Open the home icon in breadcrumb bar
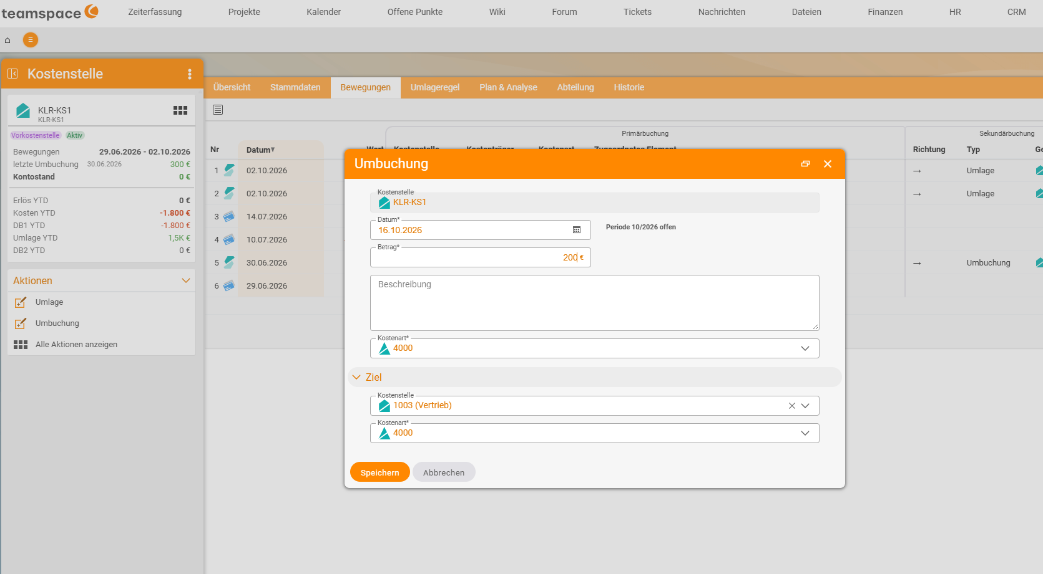The height and width of the screenshot is (574, 1043). (x=7, y=41)
